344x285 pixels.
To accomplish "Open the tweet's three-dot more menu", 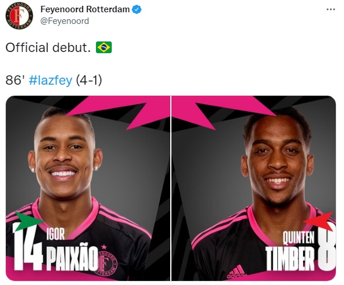I will [x=331, y=9].
